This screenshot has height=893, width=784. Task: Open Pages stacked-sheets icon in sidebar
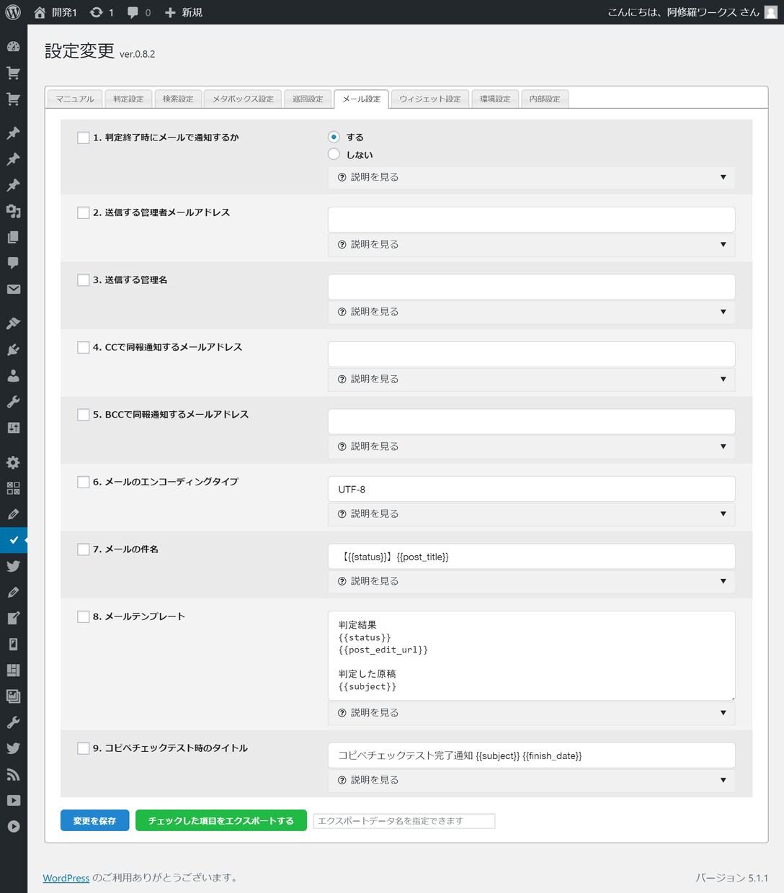13,237
